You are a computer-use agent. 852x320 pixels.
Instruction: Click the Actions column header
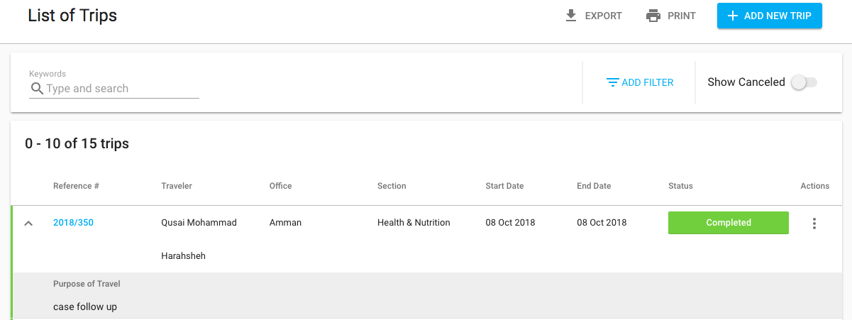(815, 186)
